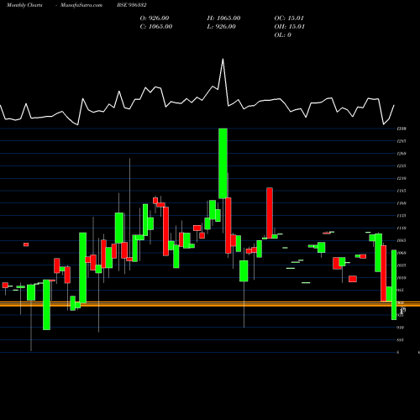The width and height of the screenshot is (420, 420).
Task: Click the close price 'C: 1065.00'
Action: click(156, 26)
